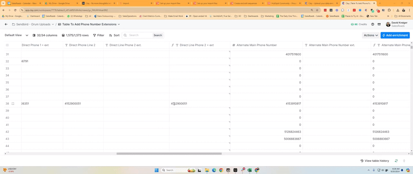Click the Credits indicator
The width and height of the screenshot is (413, 174).
[359, 25]
